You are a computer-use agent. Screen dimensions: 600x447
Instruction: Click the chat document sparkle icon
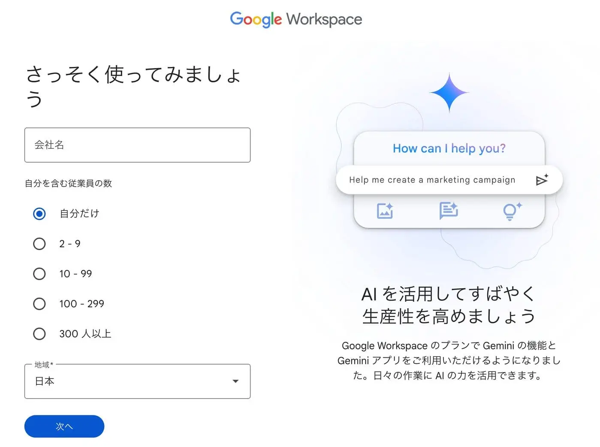[x=449, y=211]
